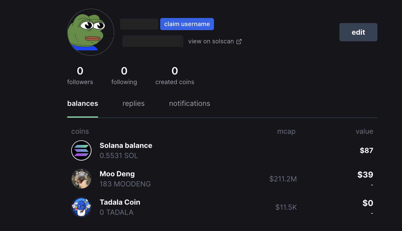Click the external link arrow icon beside solscan

coord(239,41)
